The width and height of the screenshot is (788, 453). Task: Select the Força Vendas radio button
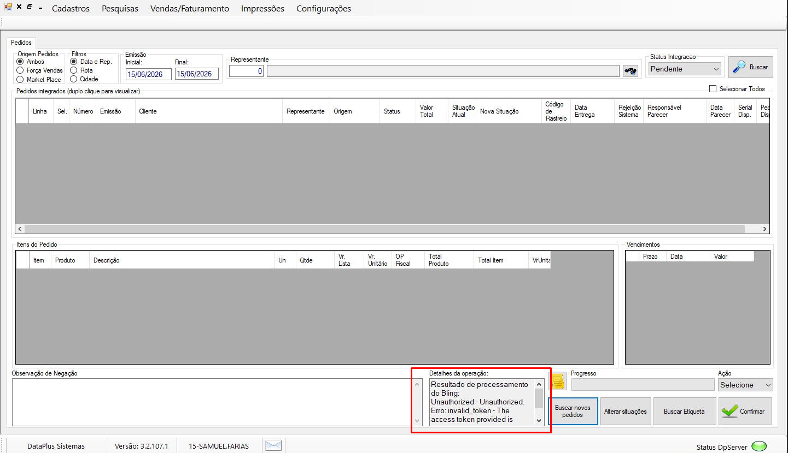(x=20, y=70)
